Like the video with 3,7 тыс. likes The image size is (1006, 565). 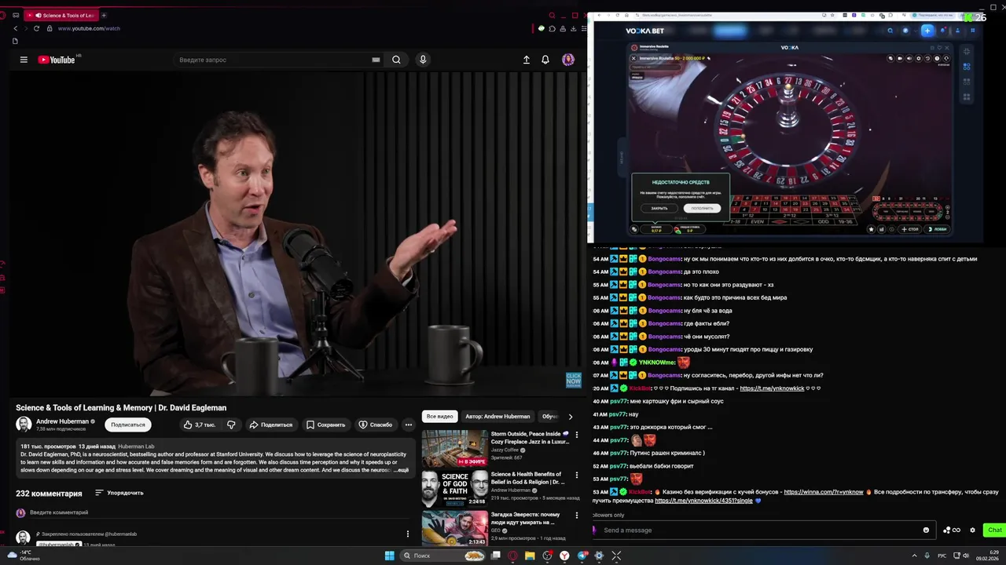[199, 425]
